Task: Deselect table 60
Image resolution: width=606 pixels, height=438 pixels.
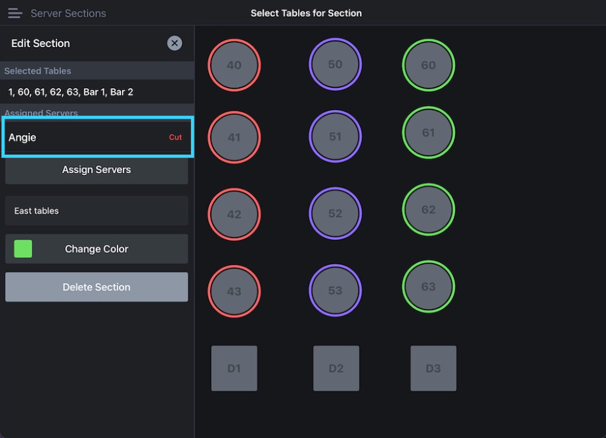Action: (429, 65)
